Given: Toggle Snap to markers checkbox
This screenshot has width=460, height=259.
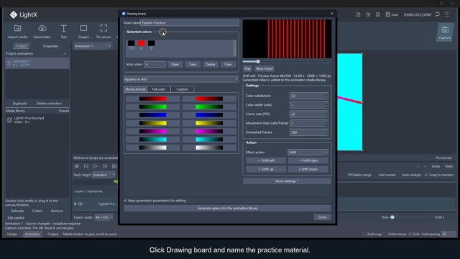Looking at the screenshot, I should [426, 175].
